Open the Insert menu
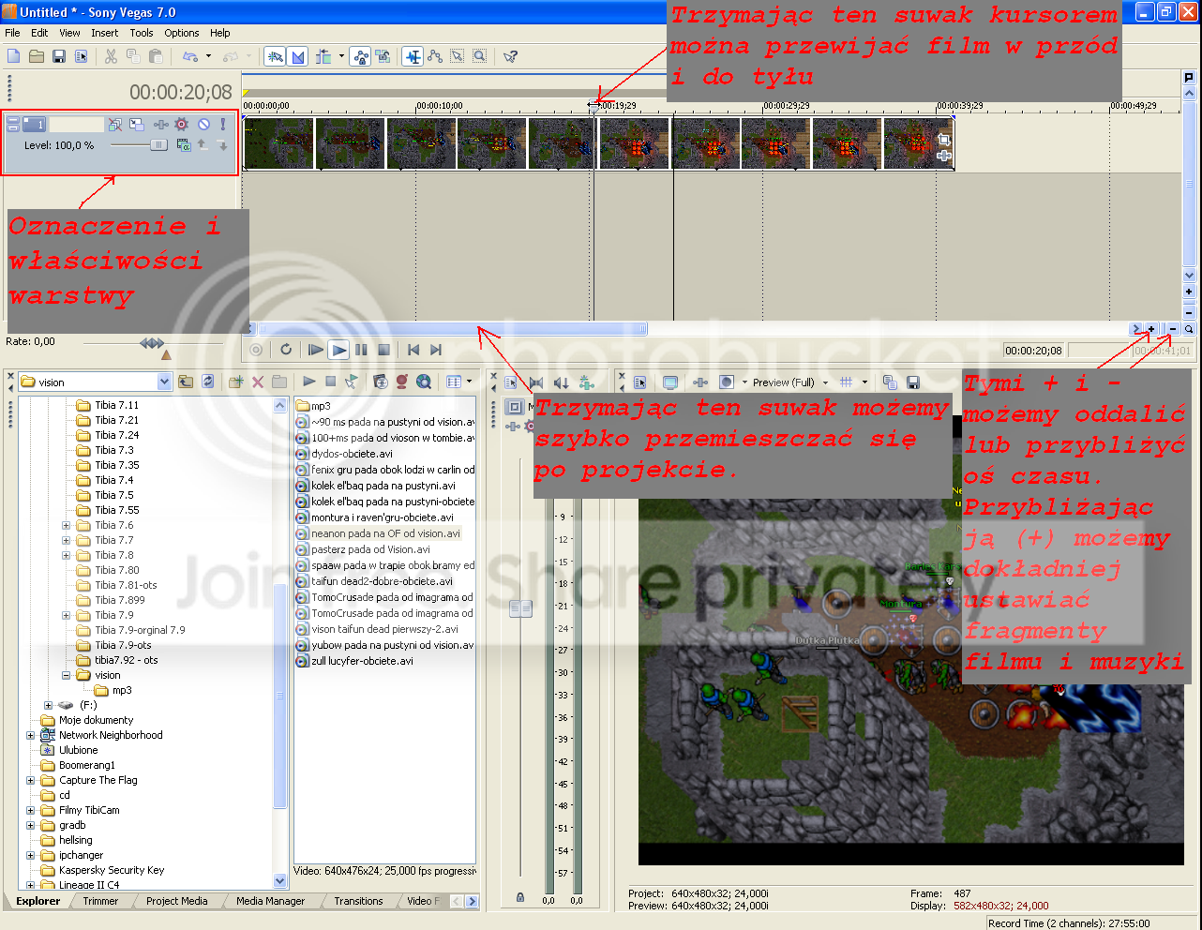 (105, 33)
